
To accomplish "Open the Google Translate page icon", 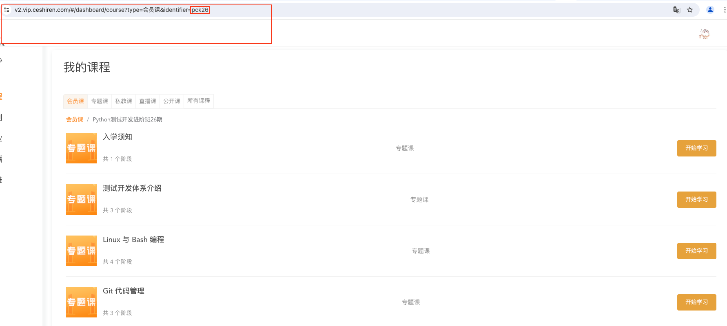I will coord(676,10).
